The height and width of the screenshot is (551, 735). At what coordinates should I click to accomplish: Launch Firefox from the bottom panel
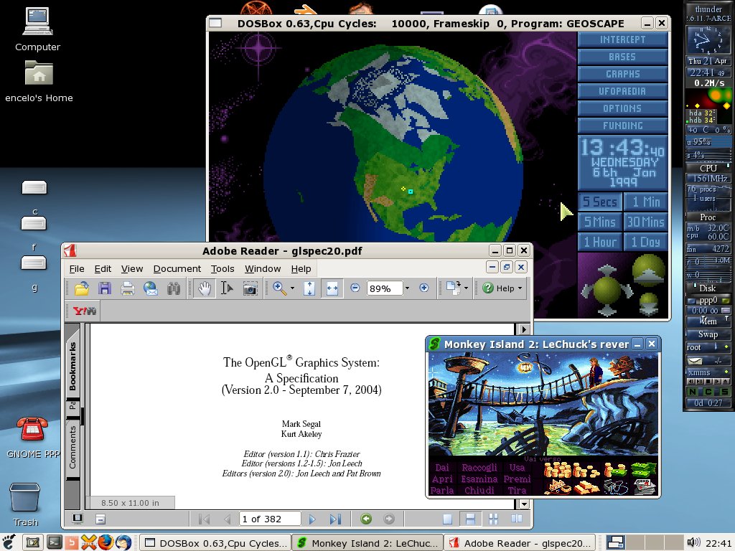[x=106, y=542]
